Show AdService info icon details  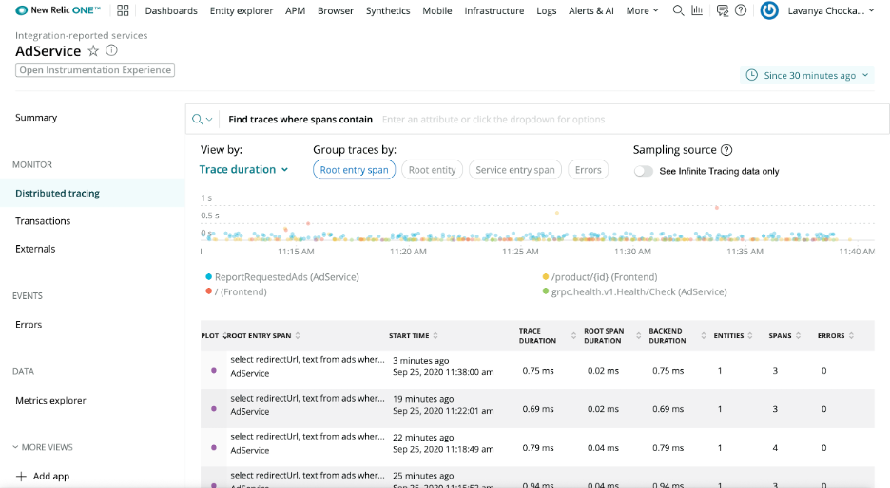pyautogui.click(x=112, y=50)
